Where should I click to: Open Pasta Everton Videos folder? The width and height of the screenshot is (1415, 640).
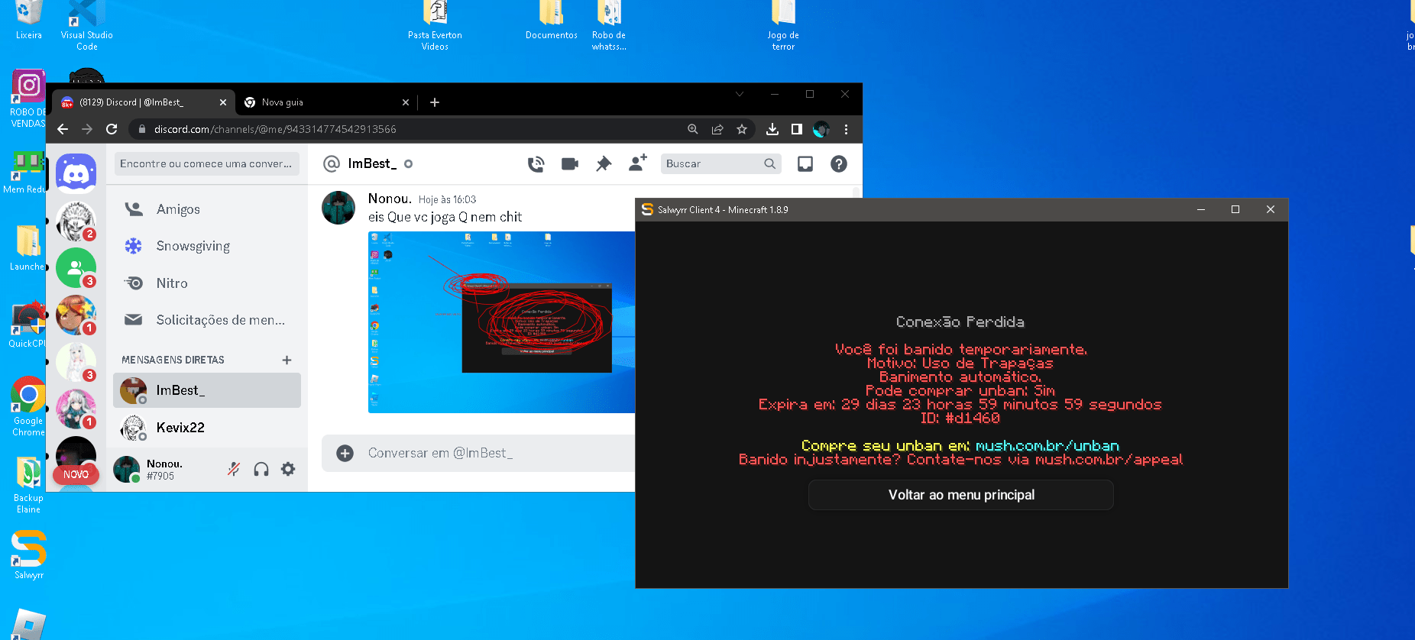coord(435,26)
